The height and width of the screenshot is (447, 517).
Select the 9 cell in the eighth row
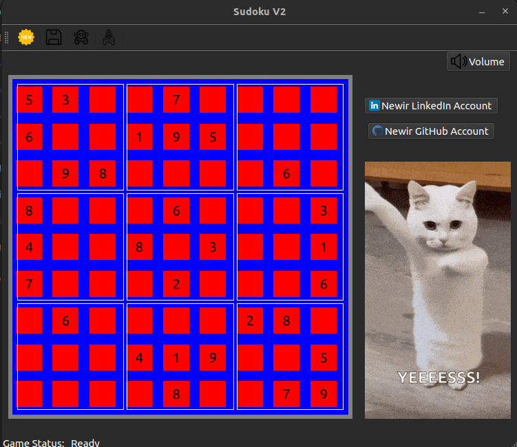[x=213, y=358]
